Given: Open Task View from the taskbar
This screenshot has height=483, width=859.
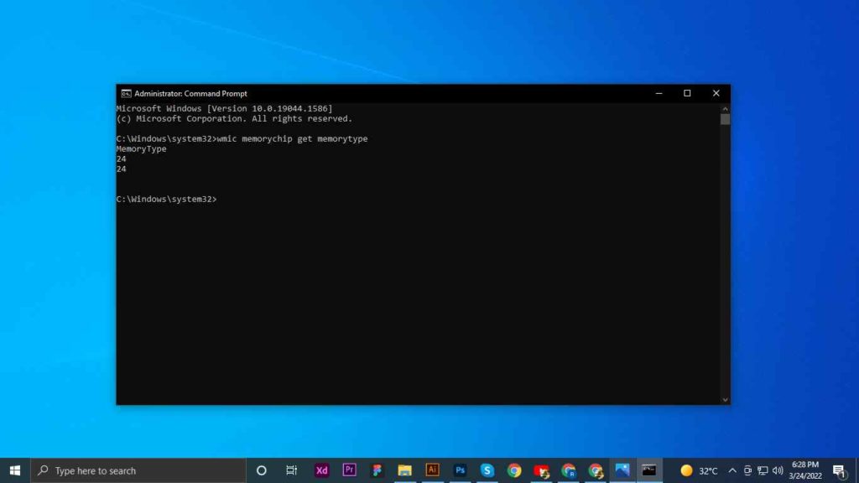Looking at the screenshot, I should pyautogui.click(x=291, y=470).
